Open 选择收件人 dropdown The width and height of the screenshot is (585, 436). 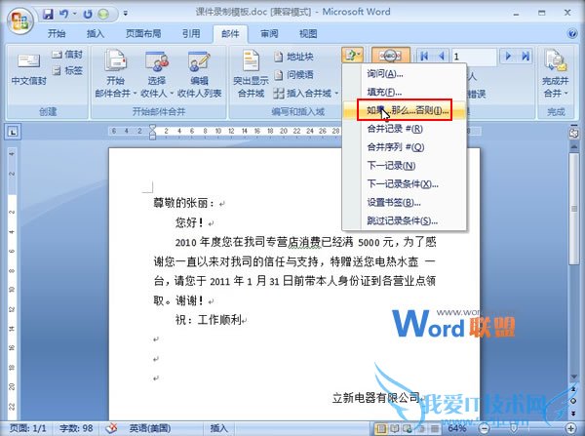157,74
